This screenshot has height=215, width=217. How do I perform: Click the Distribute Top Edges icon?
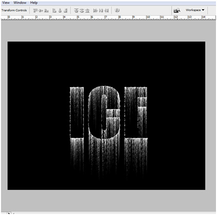[x=76, y=11]
